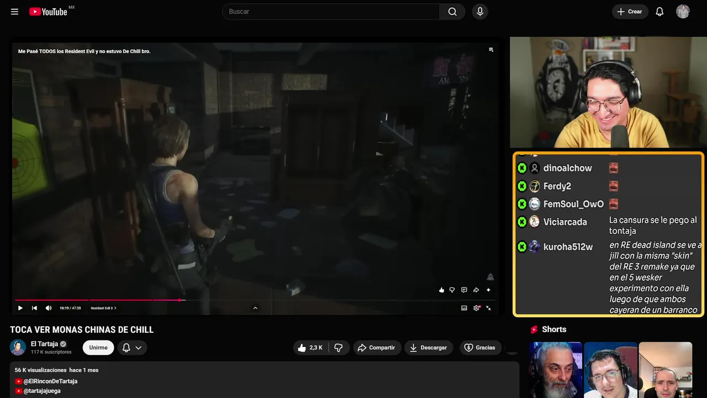Click Viciarcada's message about la cansura
Image resolution: width=707 pixels, height=398 pixels.
coord(653,226)
